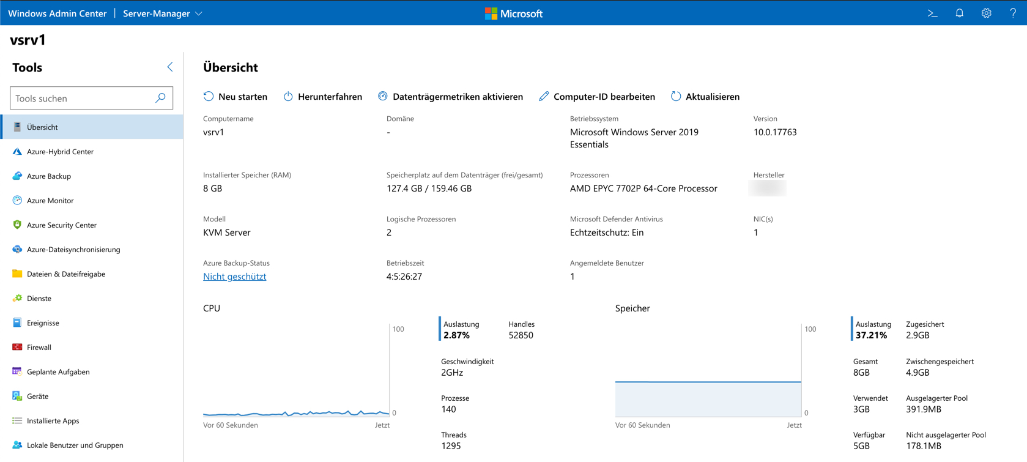
Task: Click Aktualisieren button
Action: point(705,97)
